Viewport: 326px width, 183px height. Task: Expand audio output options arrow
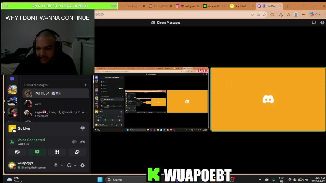pyautogui.click(x=75, y=165)
